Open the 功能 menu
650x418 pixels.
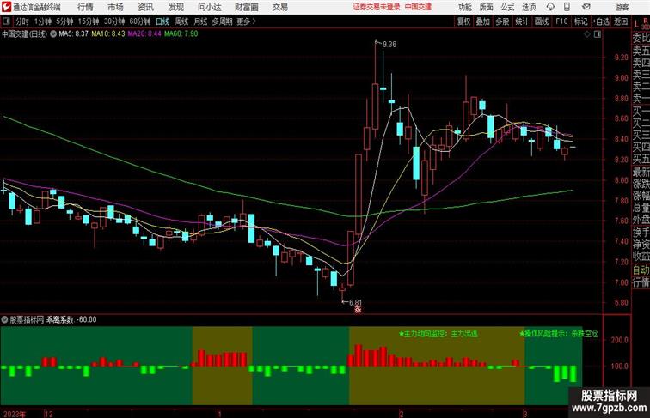[x=464, y=7]
